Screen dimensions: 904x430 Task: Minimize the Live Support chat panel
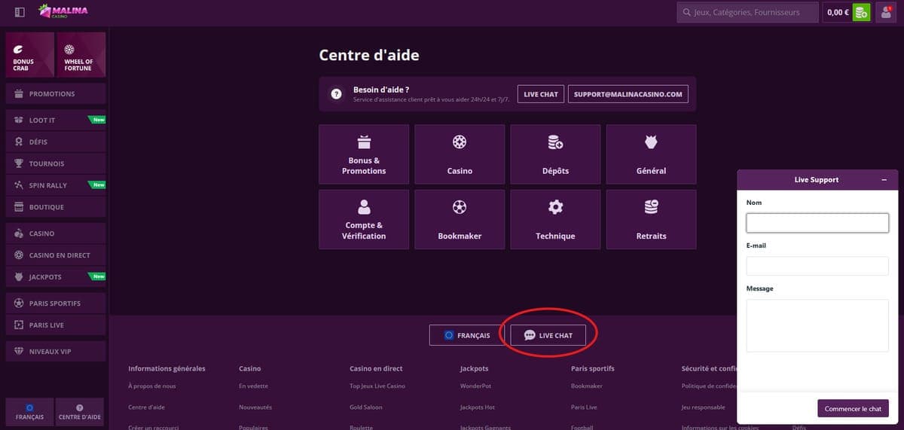coord(884,180)
